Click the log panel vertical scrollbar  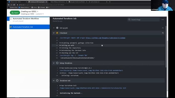[166, 47]
